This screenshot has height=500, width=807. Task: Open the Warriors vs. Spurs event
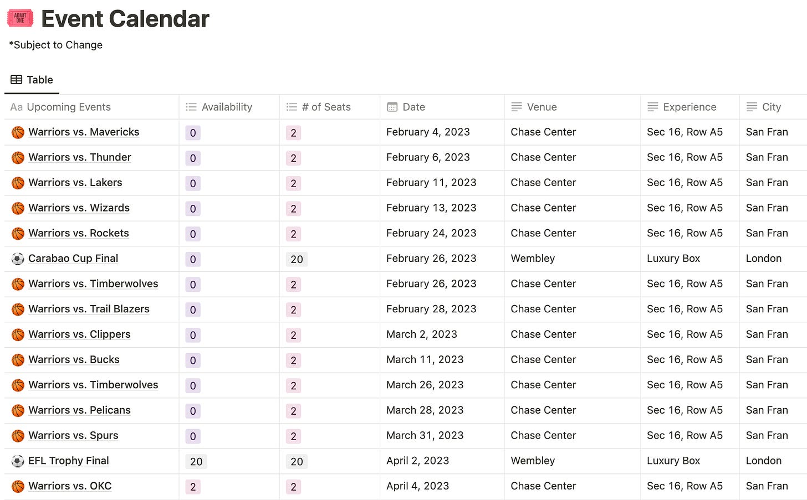(74, 435)
